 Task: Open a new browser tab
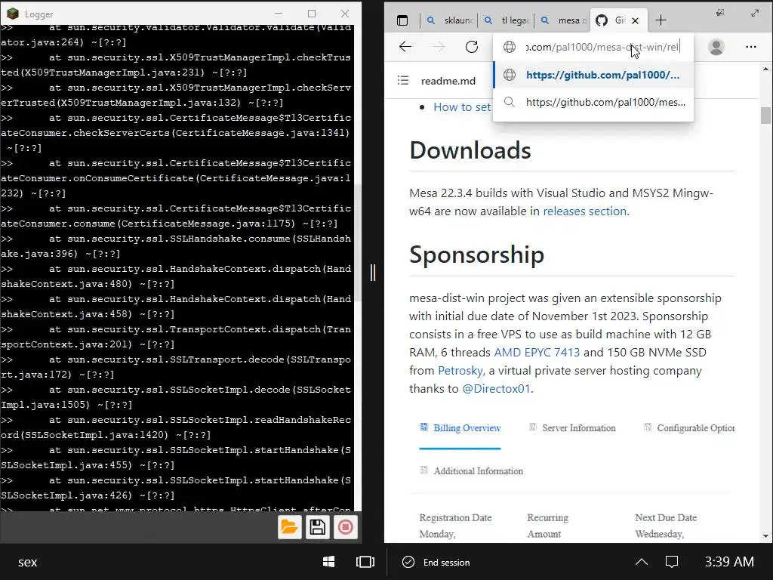661,20
